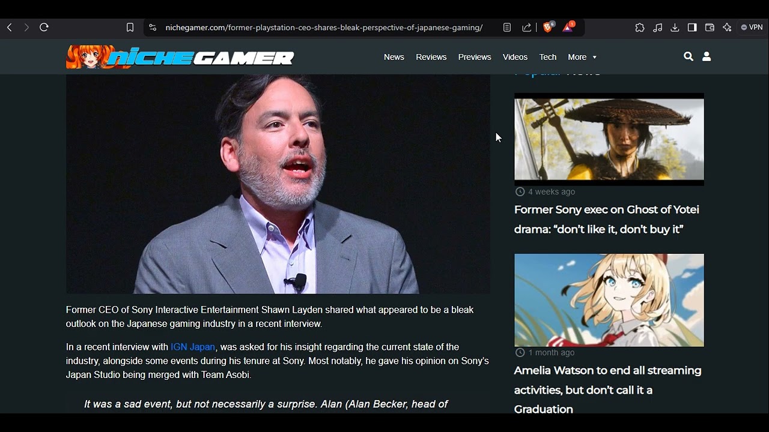
Task: Open Brave Rewards triangle icon
Action: [568, 27]
